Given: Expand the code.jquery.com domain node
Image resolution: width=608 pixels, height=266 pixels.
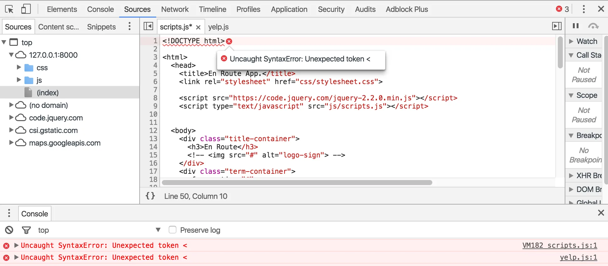Looking at the screenshot, I should point(11,118).
